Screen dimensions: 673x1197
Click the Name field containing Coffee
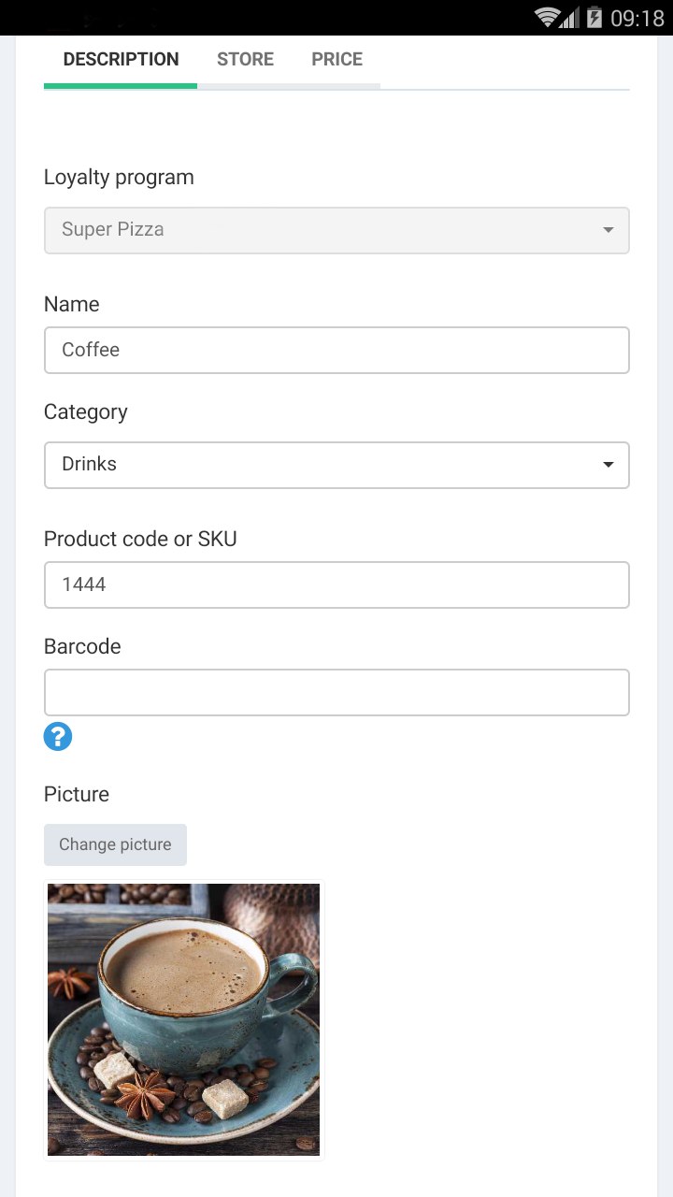pyautogui.click(x=336, y=350)
